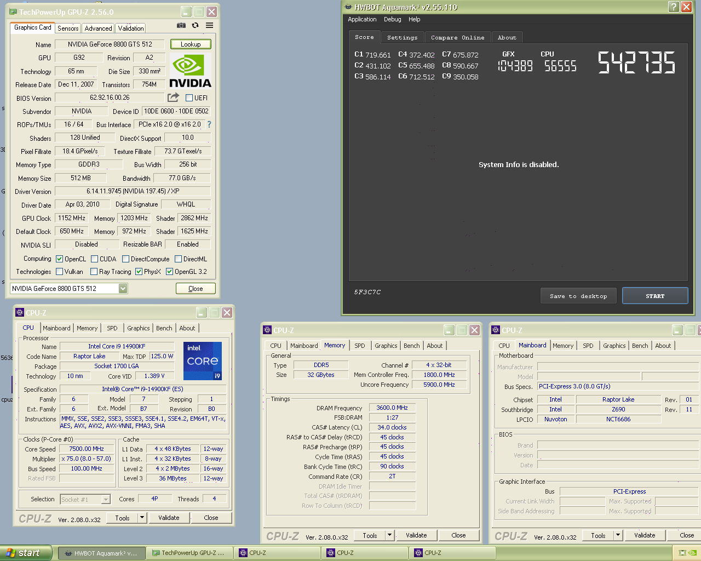
Task: Click BIOS export share icon in GPU-Z
Action: click(173, 97)
